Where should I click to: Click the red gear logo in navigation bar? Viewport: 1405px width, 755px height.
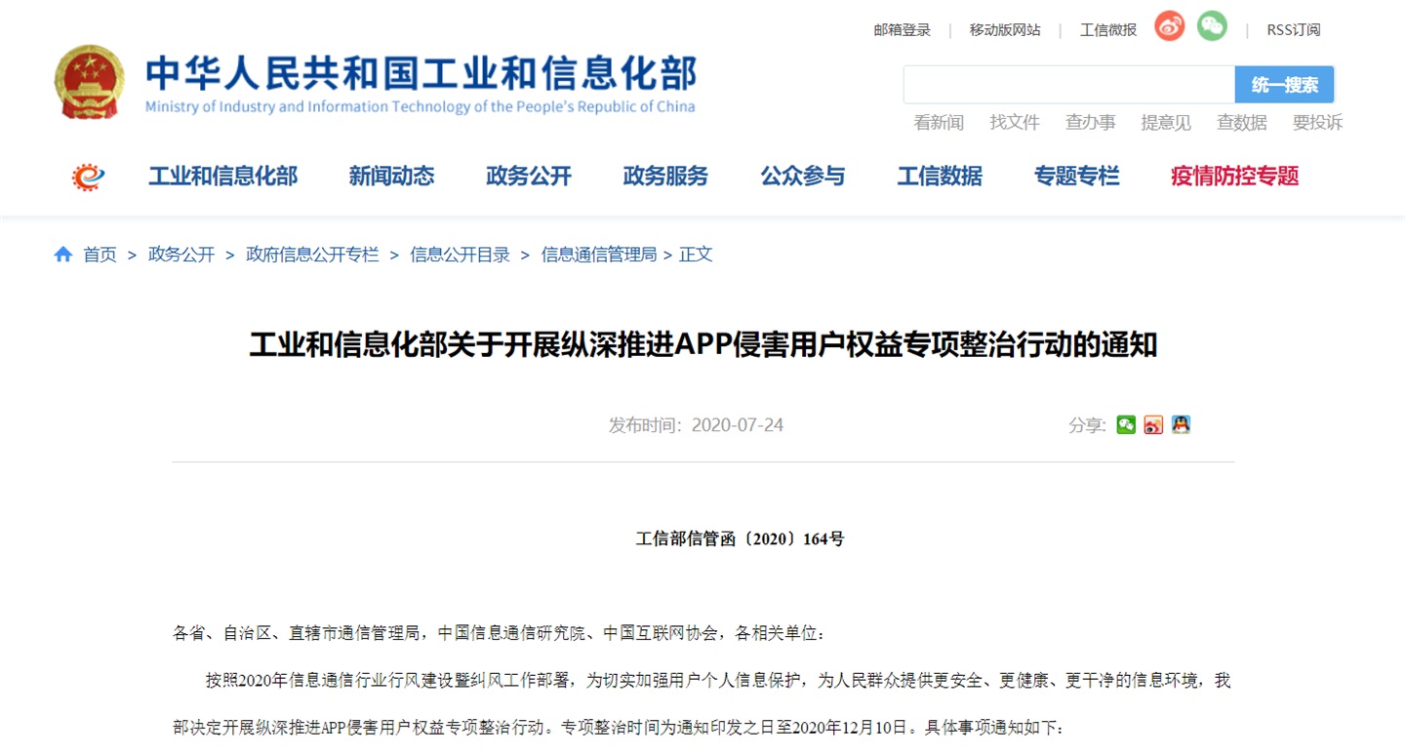tap(89, 177)
